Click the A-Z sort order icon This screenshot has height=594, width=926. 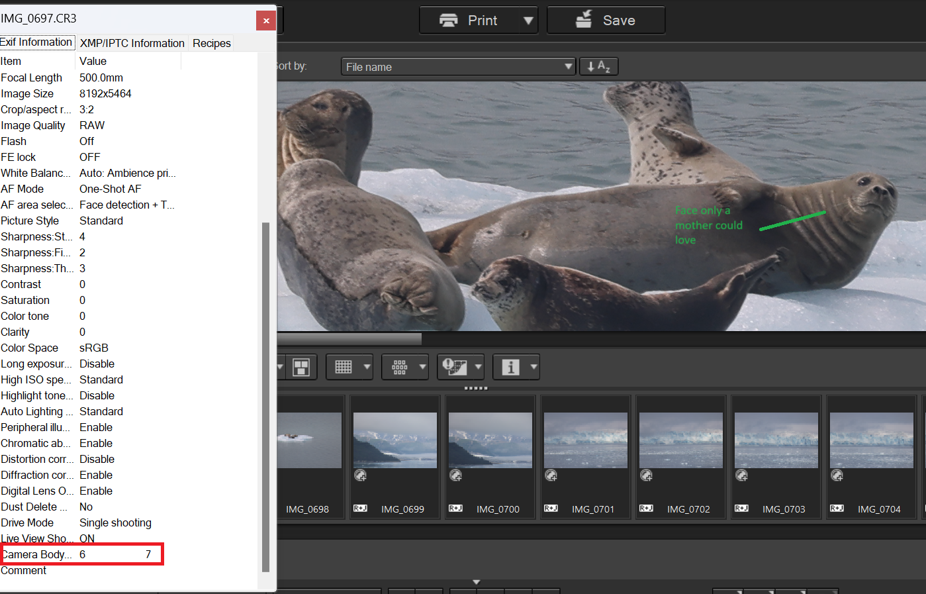598,66
